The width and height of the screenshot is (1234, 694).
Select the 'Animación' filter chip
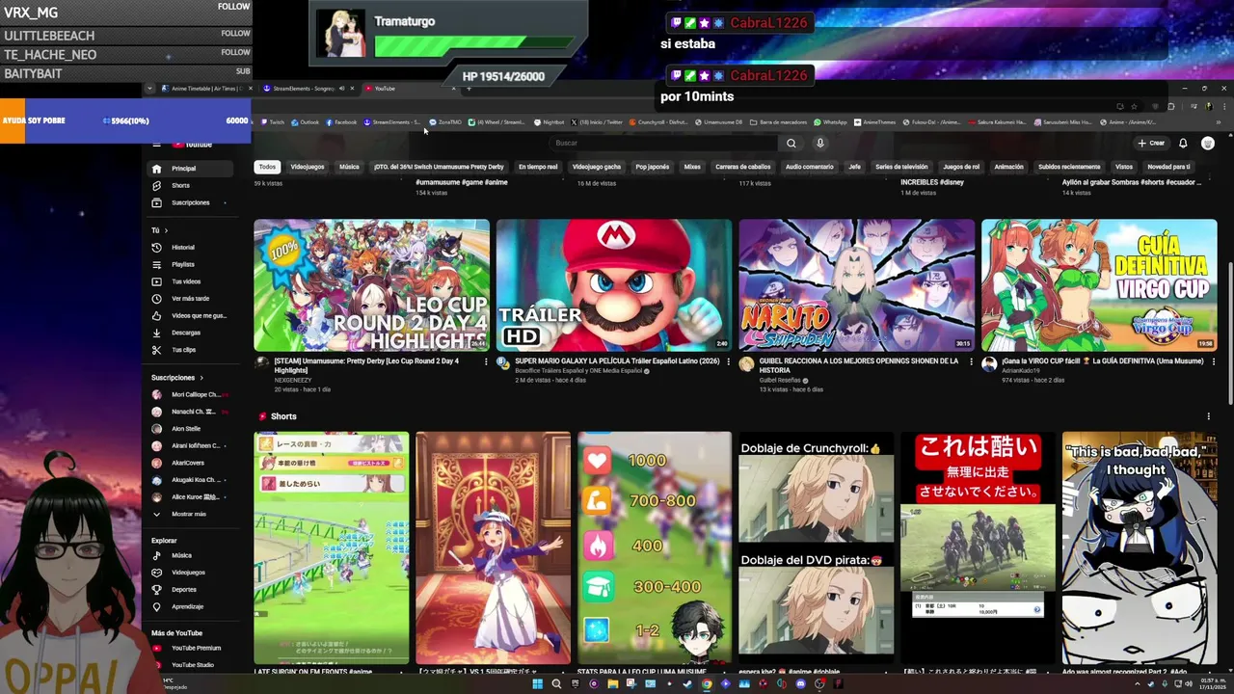[1008, 167]
